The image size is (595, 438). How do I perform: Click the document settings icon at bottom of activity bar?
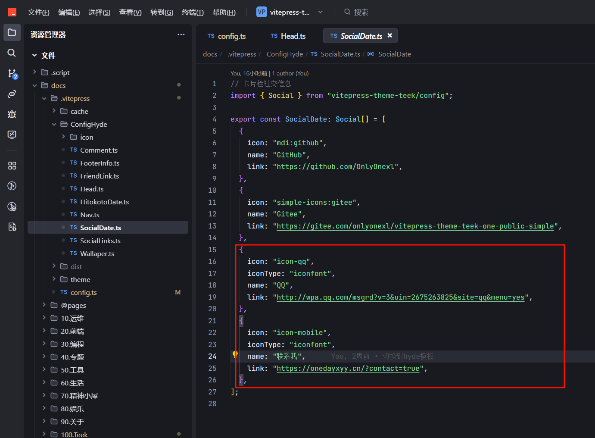(12, 227)
